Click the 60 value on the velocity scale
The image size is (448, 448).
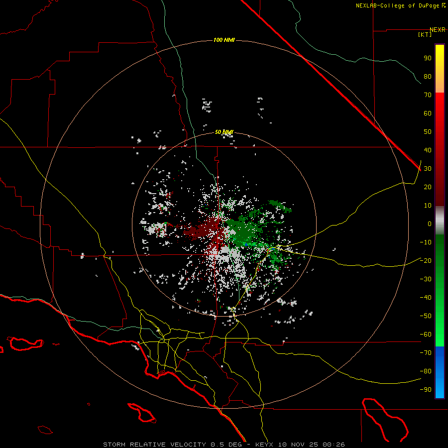(428, 113)
